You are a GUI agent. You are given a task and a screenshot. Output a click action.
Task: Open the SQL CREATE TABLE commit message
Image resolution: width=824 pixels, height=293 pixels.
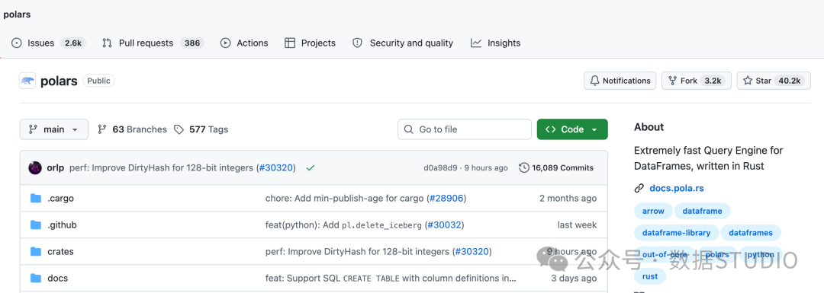(x=391, y=278)
